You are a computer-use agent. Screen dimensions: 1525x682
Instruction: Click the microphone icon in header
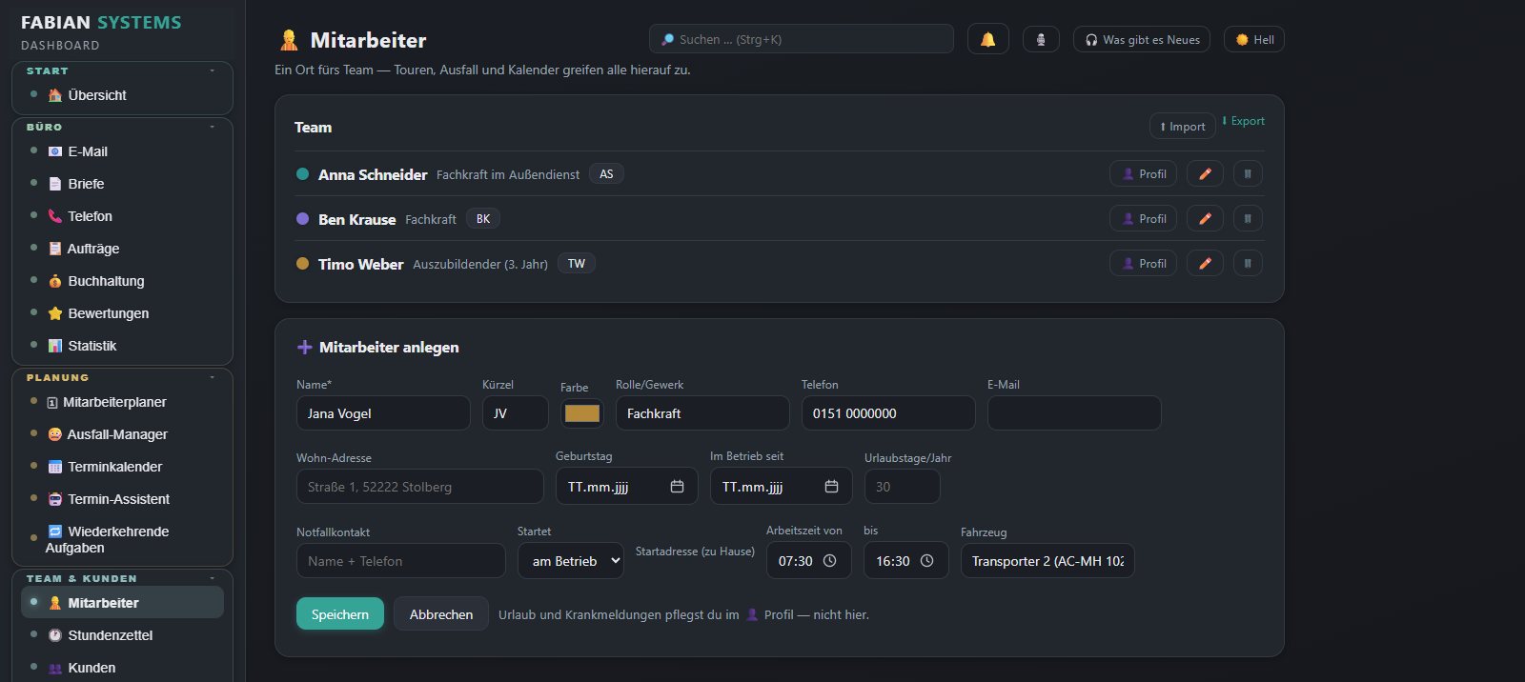click(x=1041, y=39)
